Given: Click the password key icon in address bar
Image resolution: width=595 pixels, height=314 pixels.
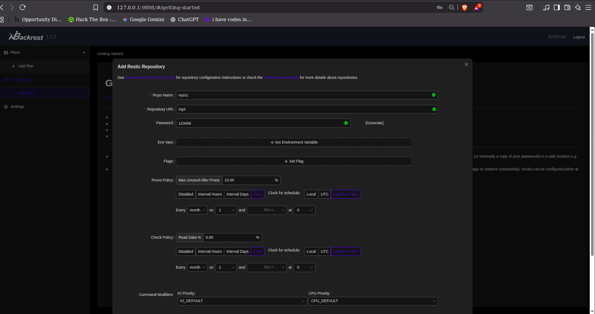Looking at the screenshot, I should pos(439,7).
